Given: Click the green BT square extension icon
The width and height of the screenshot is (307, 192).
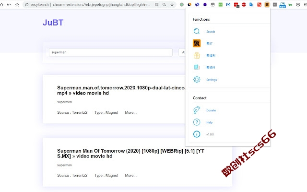Looking at the screenshot, I should (x=221, y=4).
